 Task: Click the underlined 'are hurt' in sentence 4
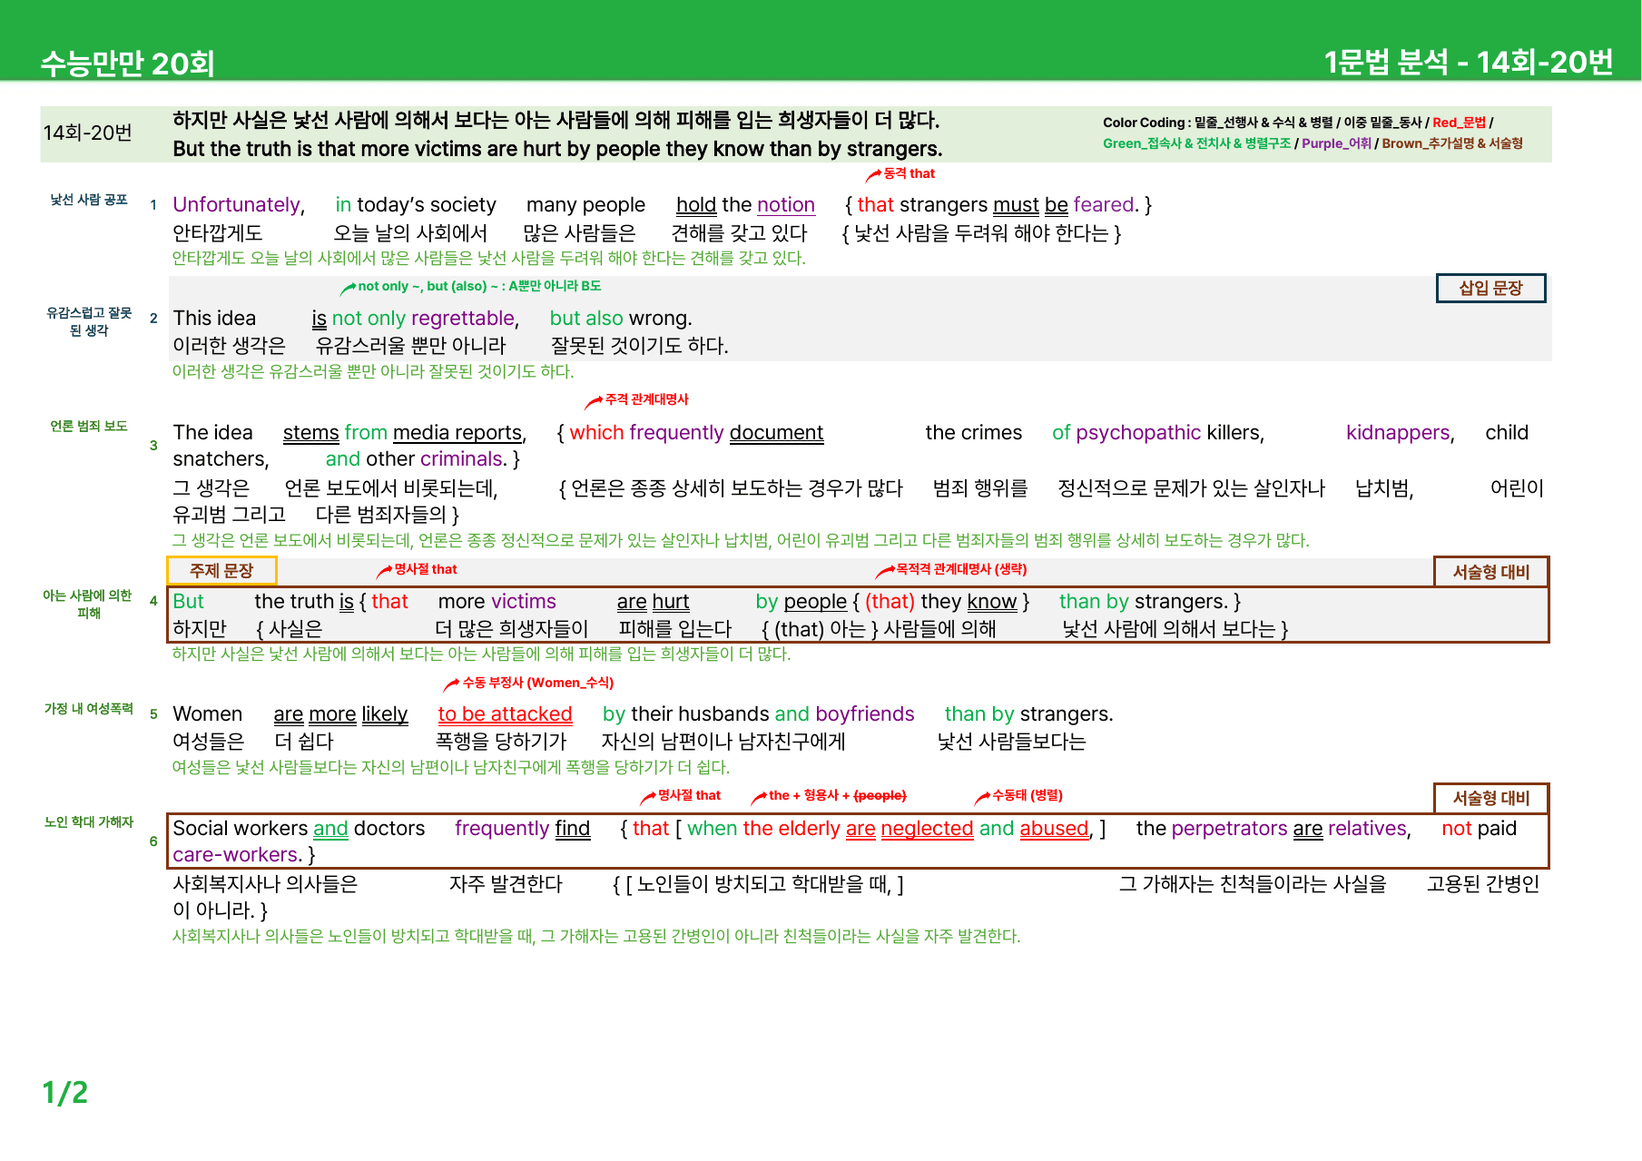[653, 602]
